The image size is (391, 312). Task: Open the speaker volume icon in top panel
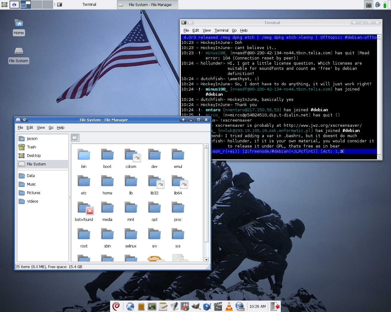pos(378,5)
